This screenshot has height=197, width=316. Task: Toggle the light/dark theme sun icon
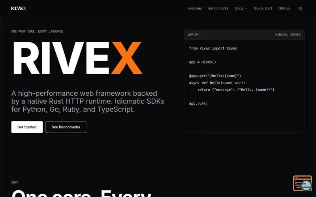click(x=300, y=8)
